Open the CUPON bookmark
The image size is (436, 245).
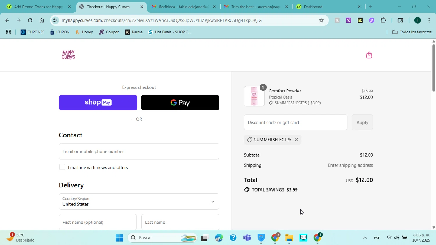(x=60, y=32)
